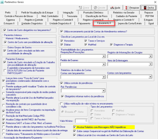Click the Grava save button
The image size is (158, 139).
point(84,8)
